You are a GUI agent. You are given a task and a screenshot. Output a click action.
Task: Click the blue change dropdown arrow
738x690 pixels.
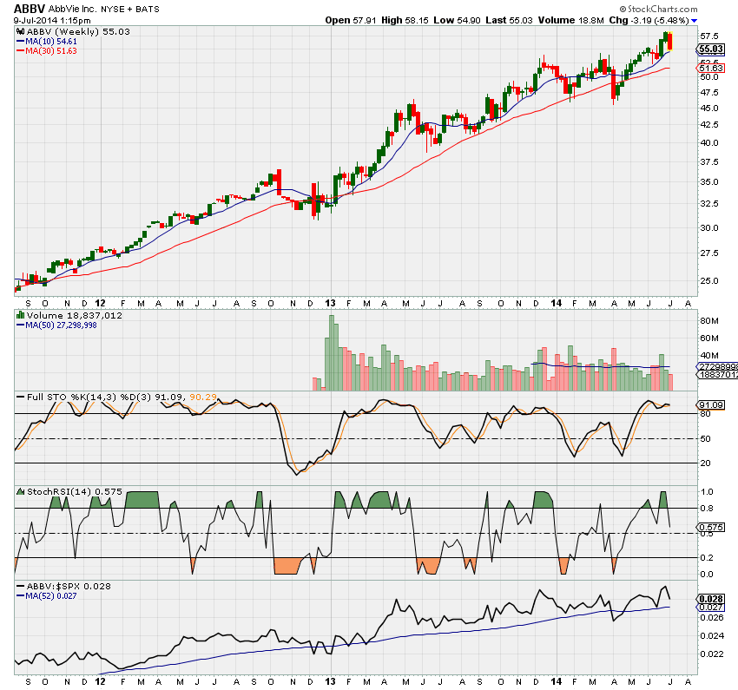pyautogui.click(x=694, y=21)
